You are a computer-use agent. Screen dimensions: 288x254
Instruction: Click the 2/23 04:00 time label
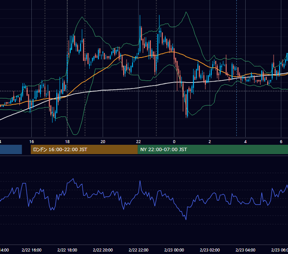coord(245,250)
